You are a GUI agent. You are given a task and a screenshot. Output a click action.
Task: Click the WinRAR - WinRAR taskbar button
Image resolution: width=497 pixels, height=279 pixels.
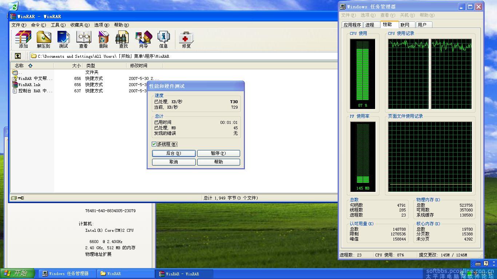coord(184,274)
